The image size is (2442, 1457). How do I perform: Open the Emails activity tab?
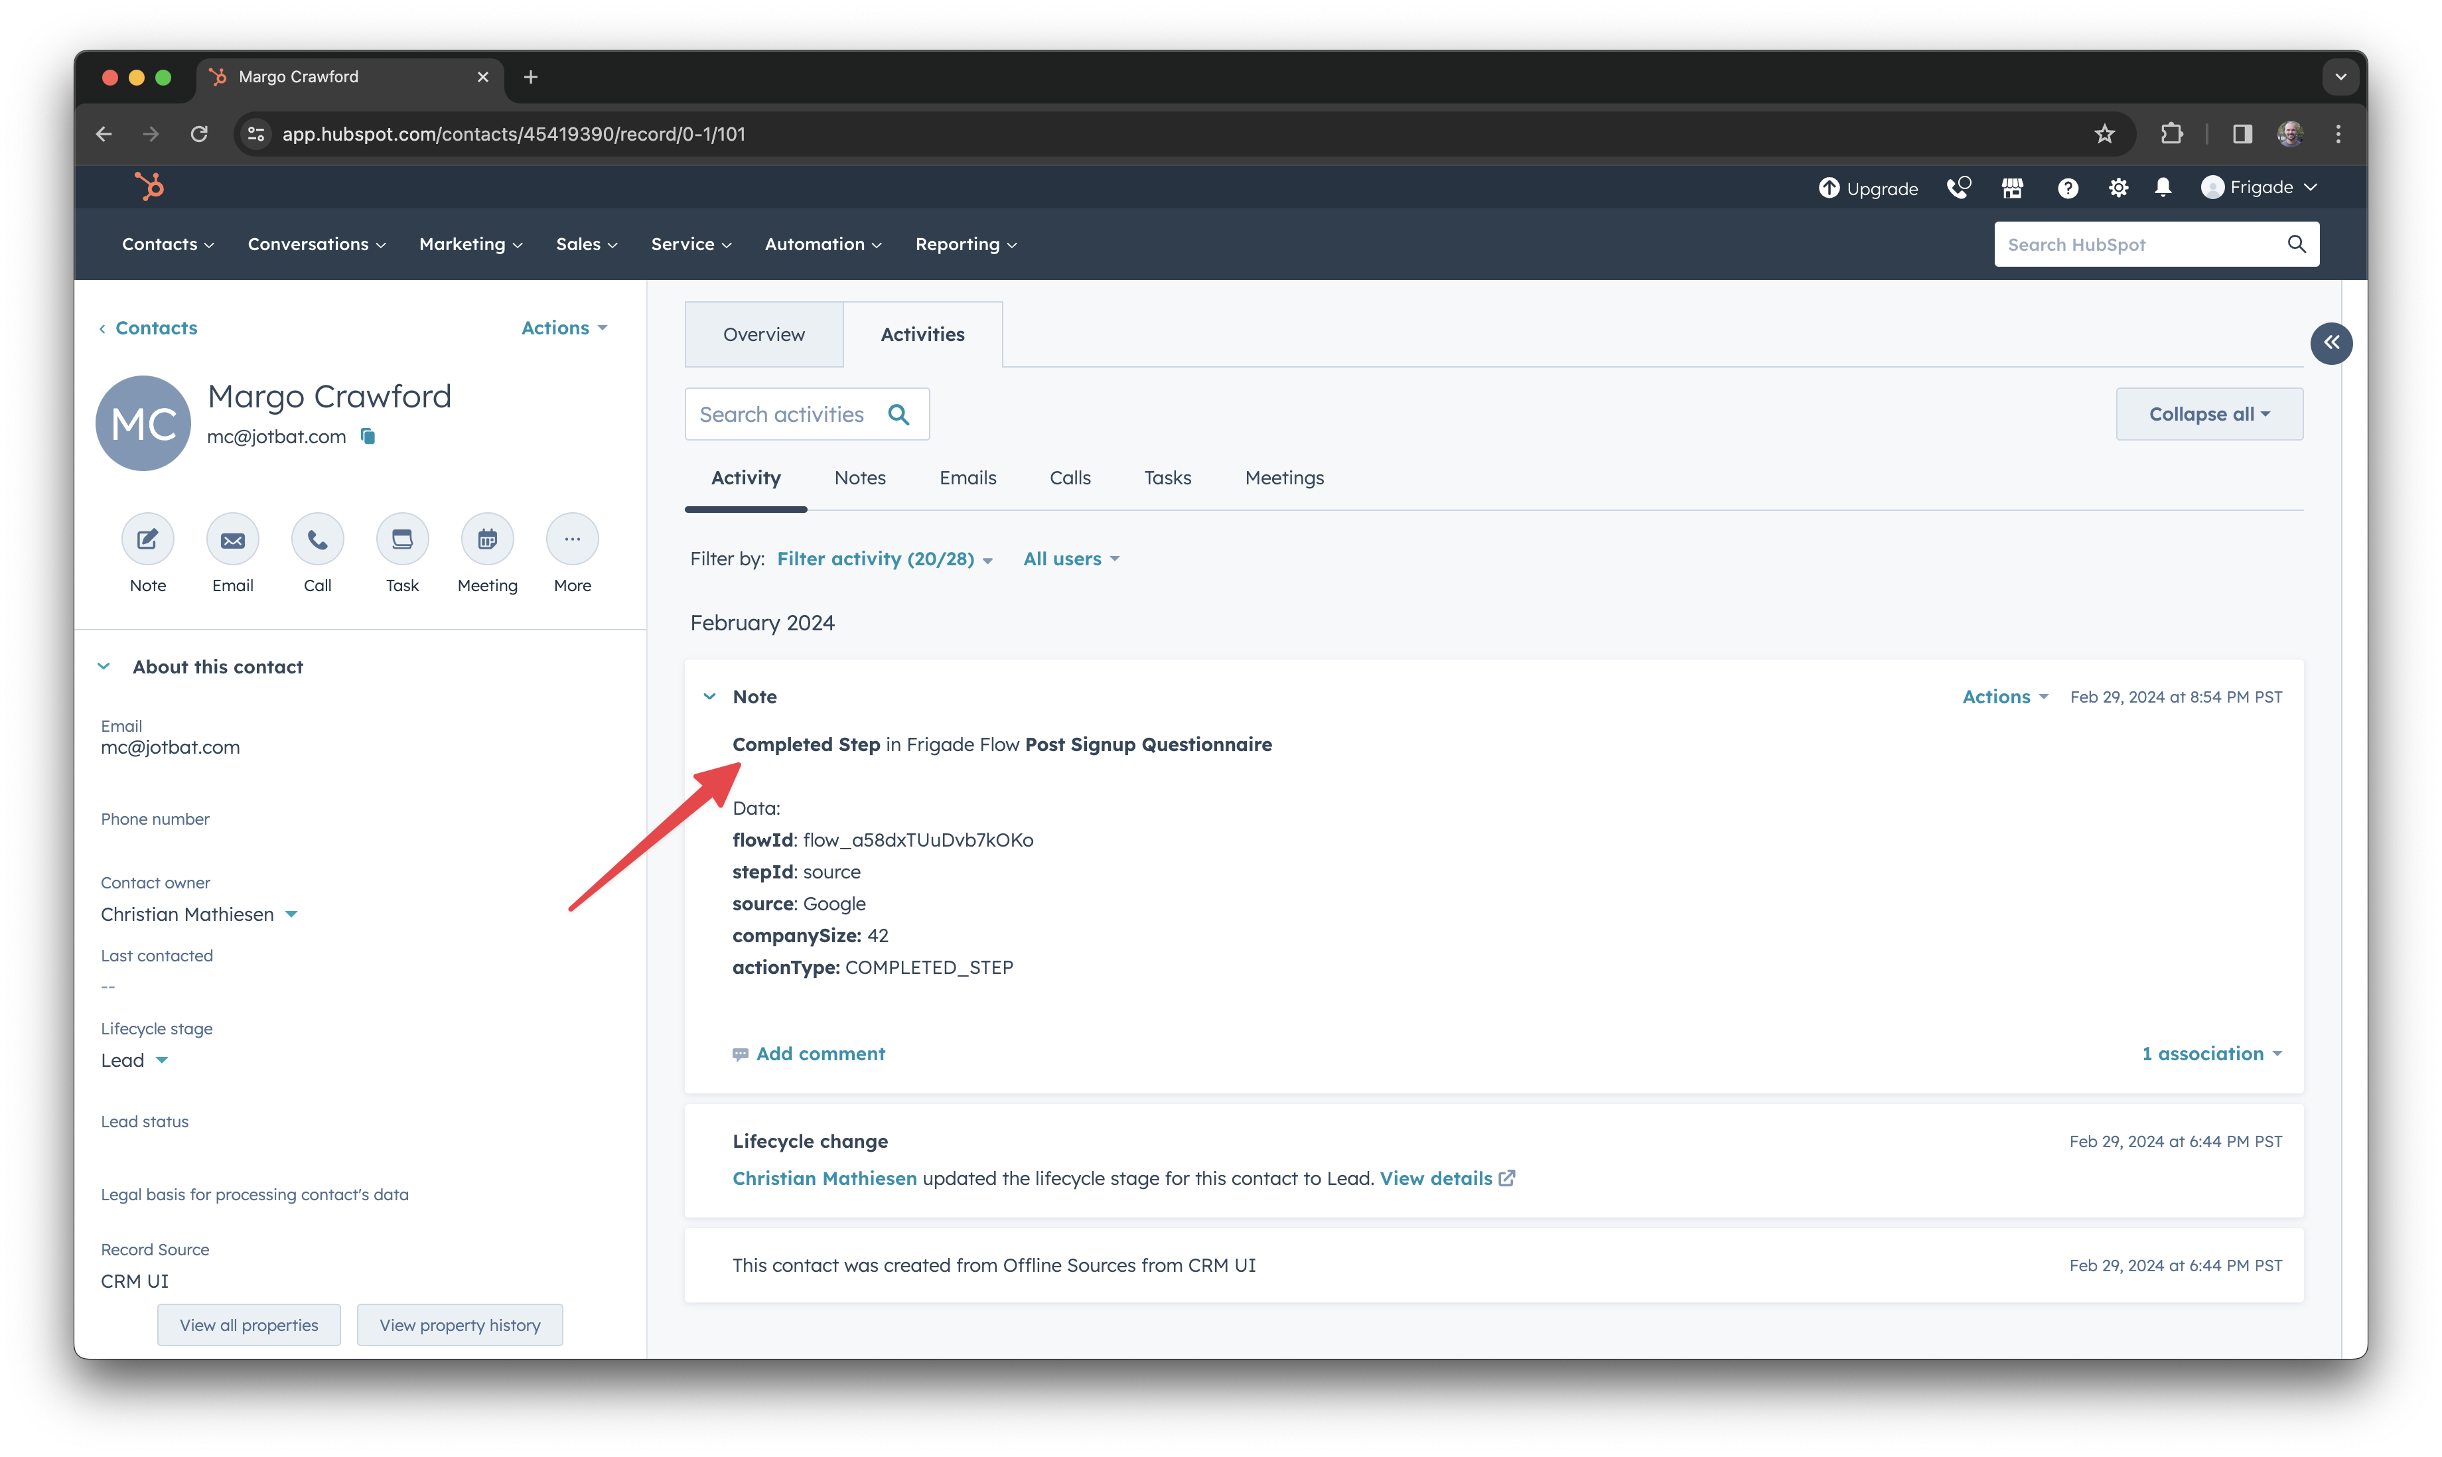coord(967,478)
